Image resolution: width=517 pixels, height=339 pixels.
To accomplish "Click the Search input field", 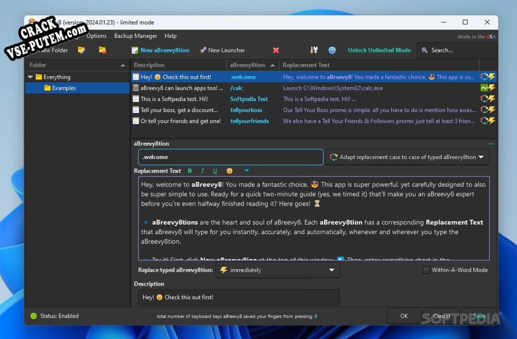I will pos(457,50).
